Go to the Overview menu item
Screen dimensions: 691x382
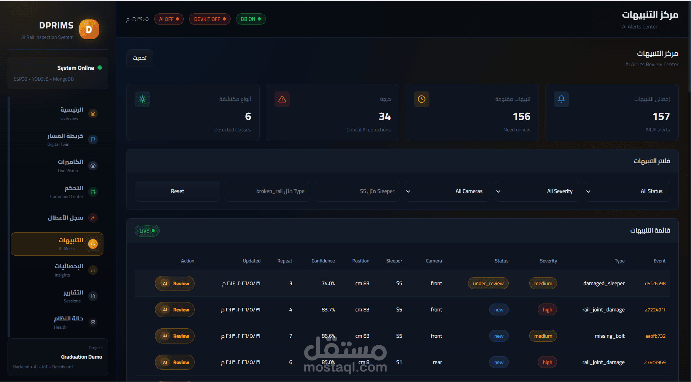[57, 113]
